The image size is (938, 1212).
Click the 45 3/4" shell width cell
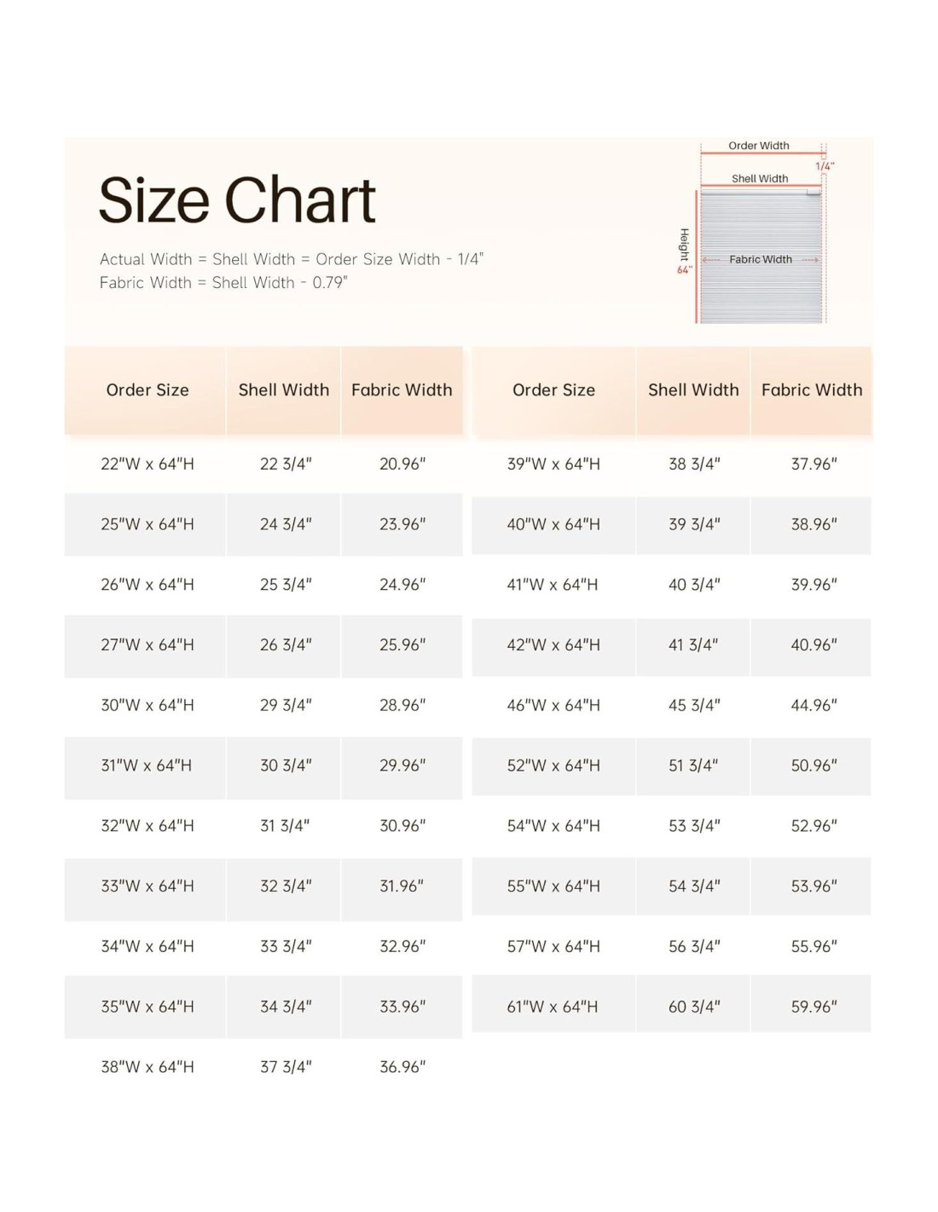coord(694,706)
